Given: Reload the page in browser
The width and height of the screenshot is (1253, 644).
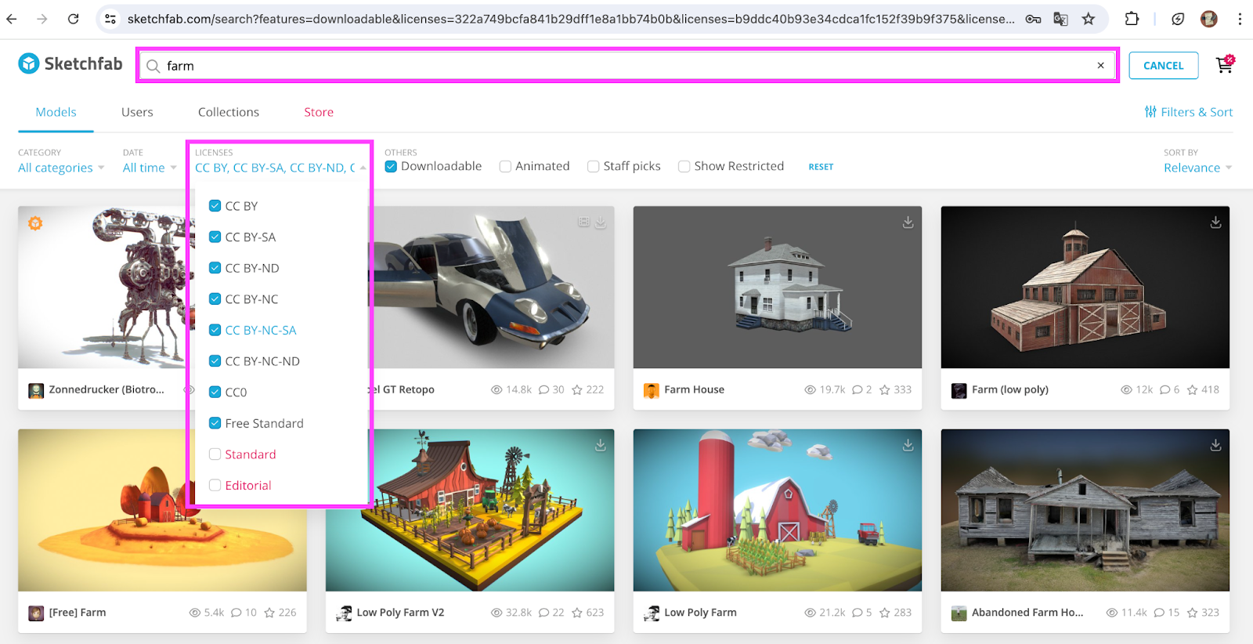Looking at the screenshot, I should (73, 19).
